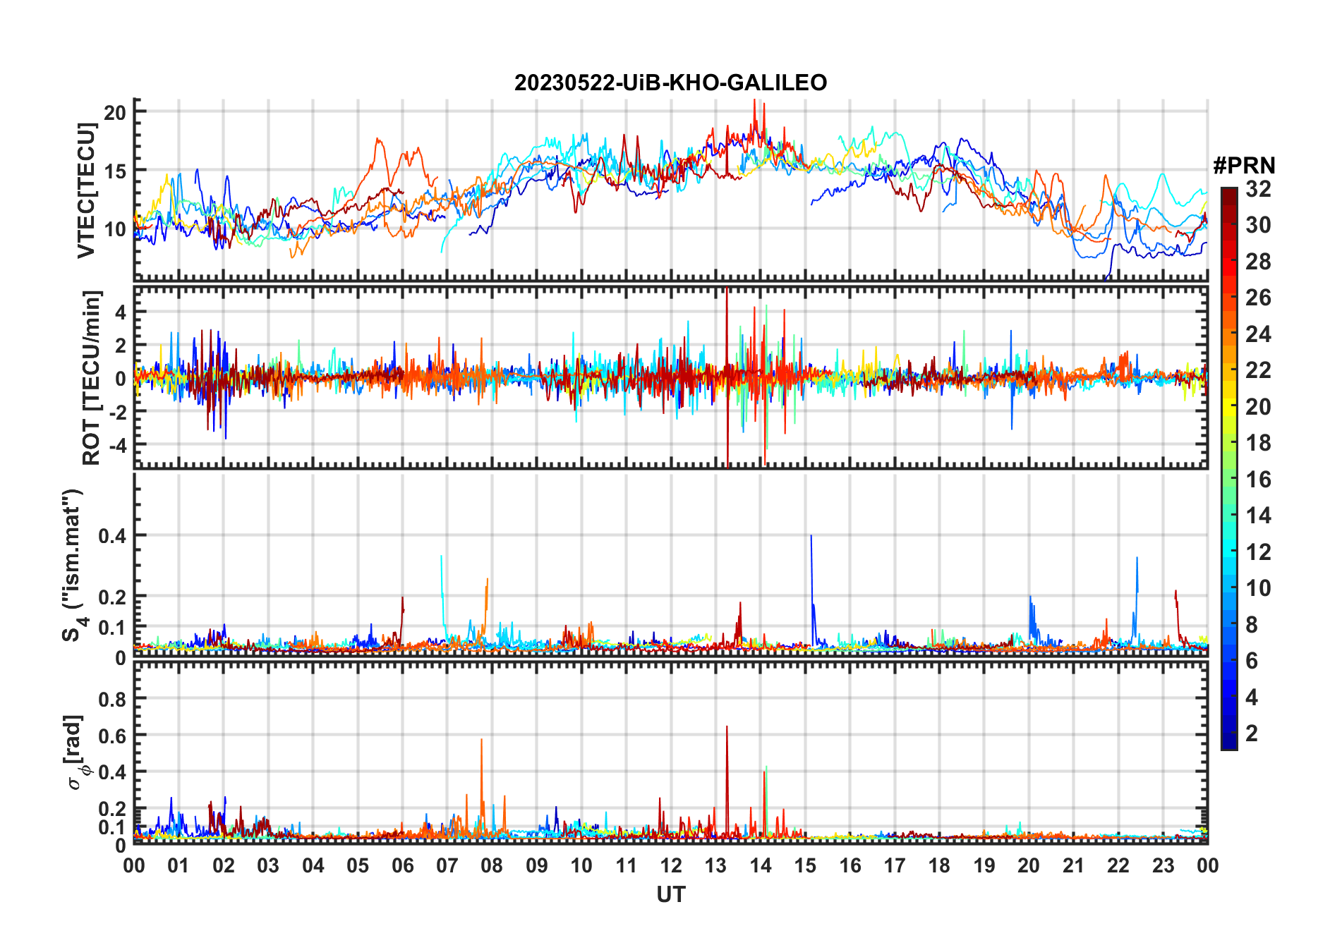
Task: Click the VTEC[TECU] axis label
Action: pos(86,190)
